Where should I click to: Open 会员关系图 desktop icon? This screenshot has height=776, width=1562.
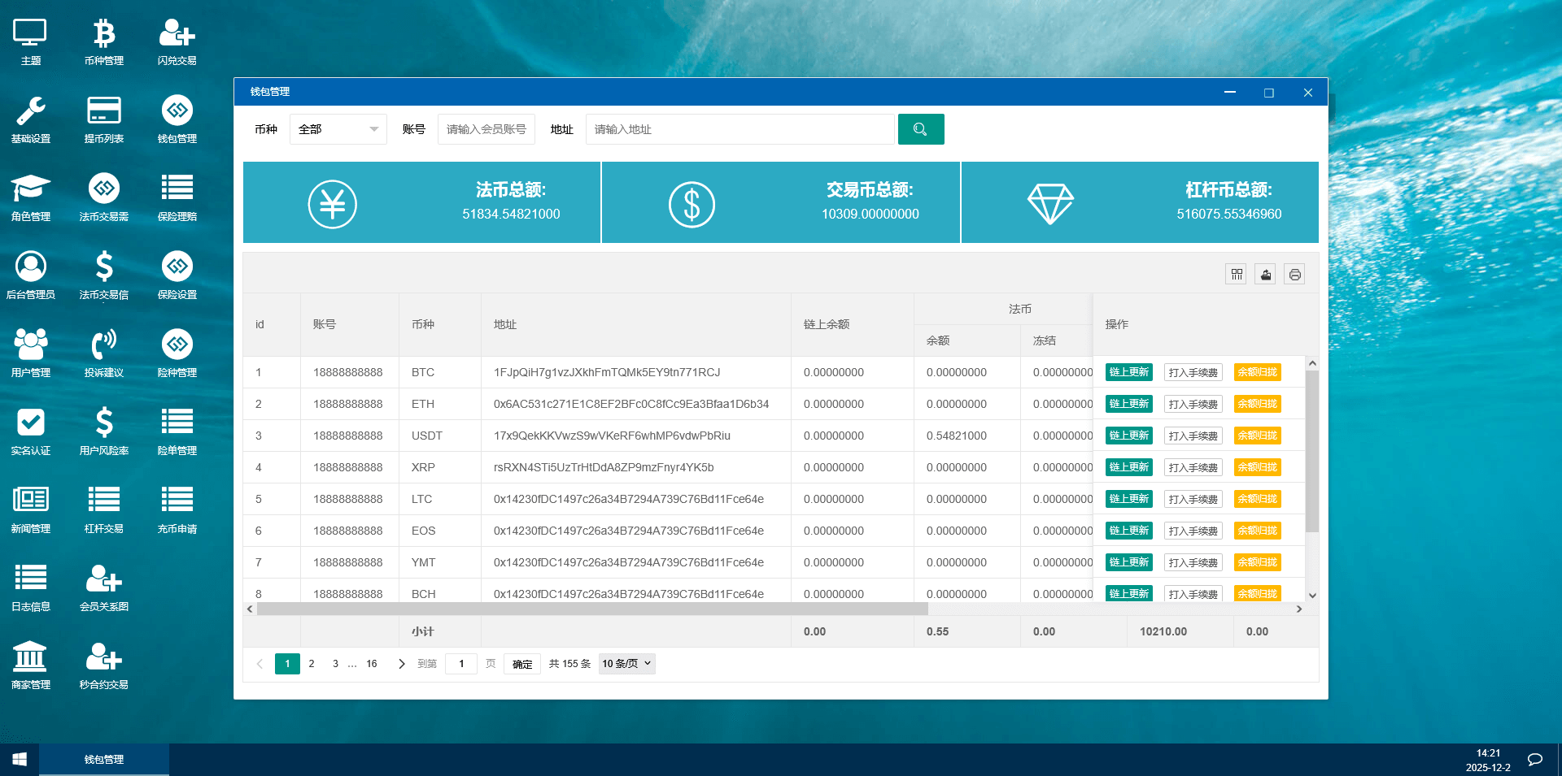tap(104, 587)
